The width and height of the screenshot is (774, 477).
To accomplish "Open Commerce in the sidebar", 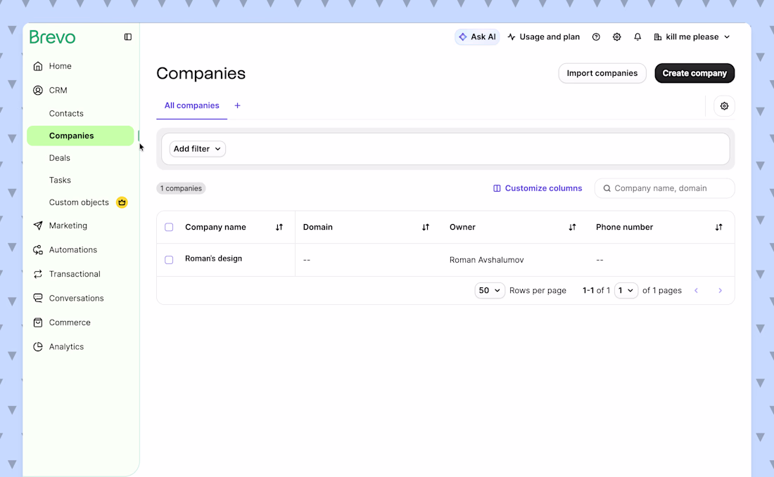I will click(x=70, y=322).
